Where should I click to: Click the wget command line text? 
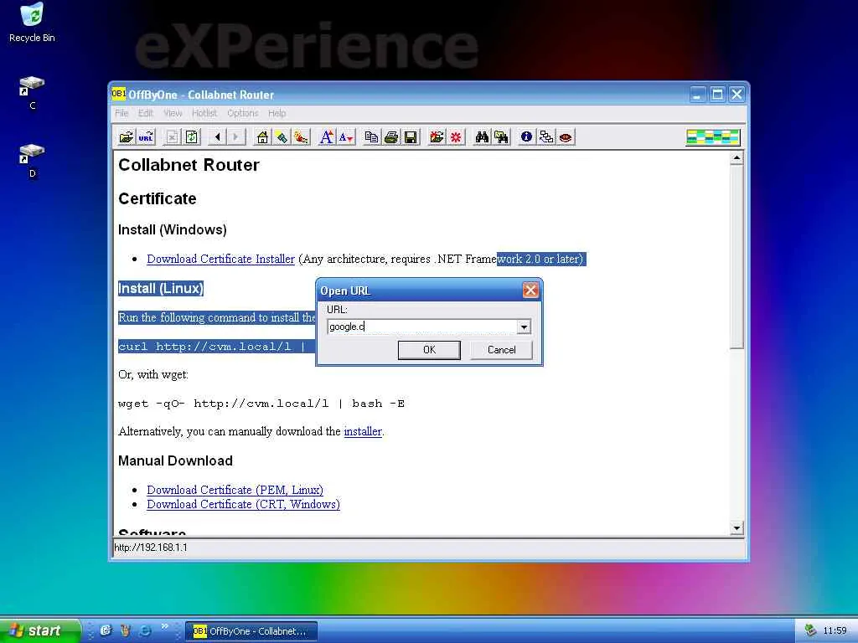coord(261,404)
